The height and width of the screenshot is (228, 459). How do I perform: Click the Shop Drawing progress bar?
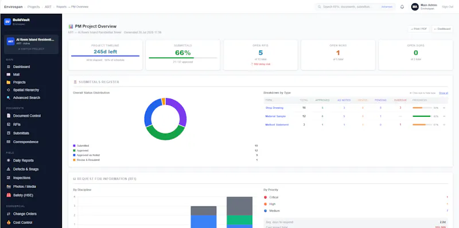[422, 108]
